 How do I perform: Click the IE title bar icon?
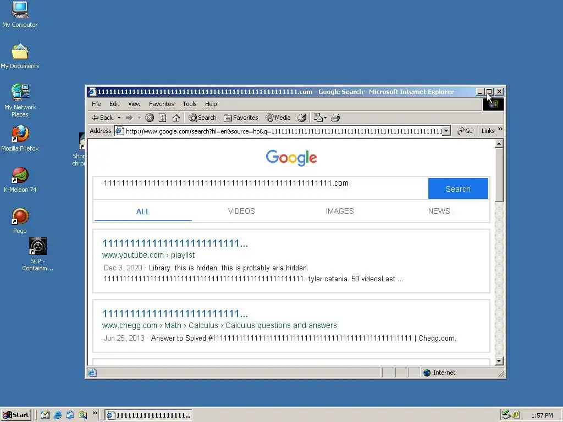click(92, 92)
